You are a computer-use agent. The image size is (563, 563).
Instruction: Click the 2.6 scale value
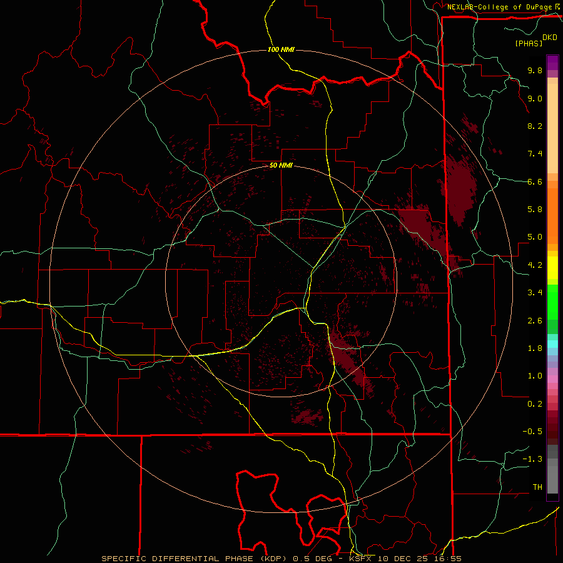[535, 321]
